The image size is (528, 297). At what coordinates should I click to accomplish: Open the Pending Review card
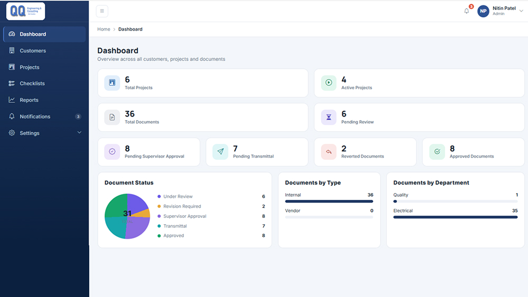419,118
